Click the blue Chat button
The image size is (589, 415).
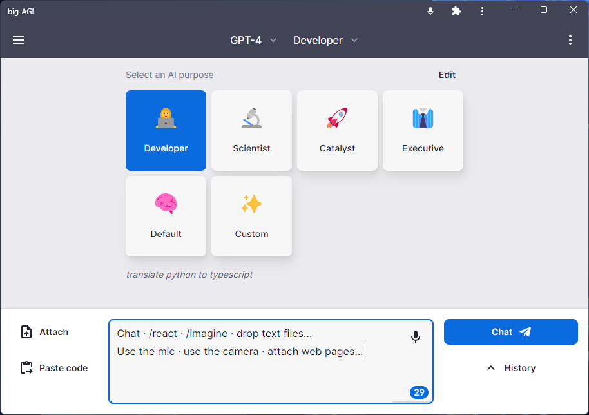(x=511, y=332)
